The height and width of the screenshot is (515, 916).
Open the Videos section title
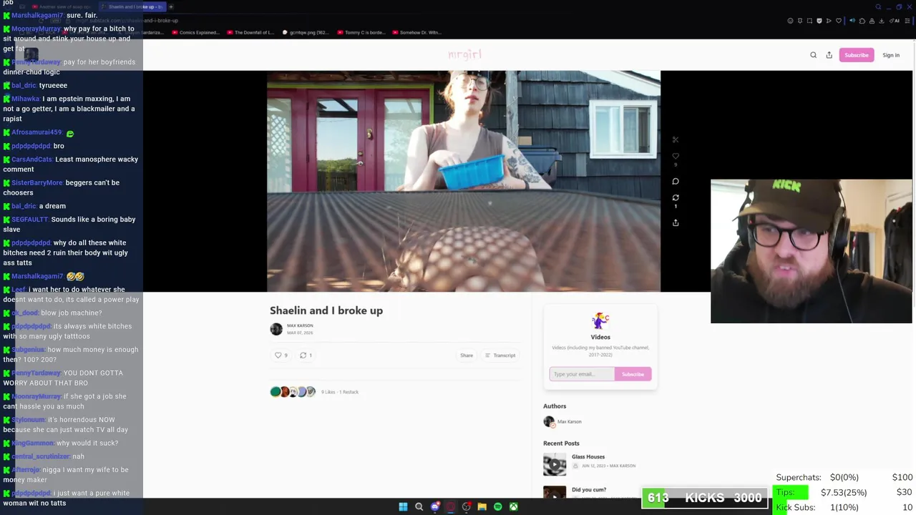(600, 337)
